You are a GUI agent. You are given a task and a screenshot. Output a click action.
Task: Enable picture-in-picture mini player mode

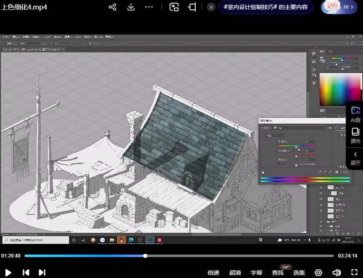pyautogui.click(x=174, y=7)
